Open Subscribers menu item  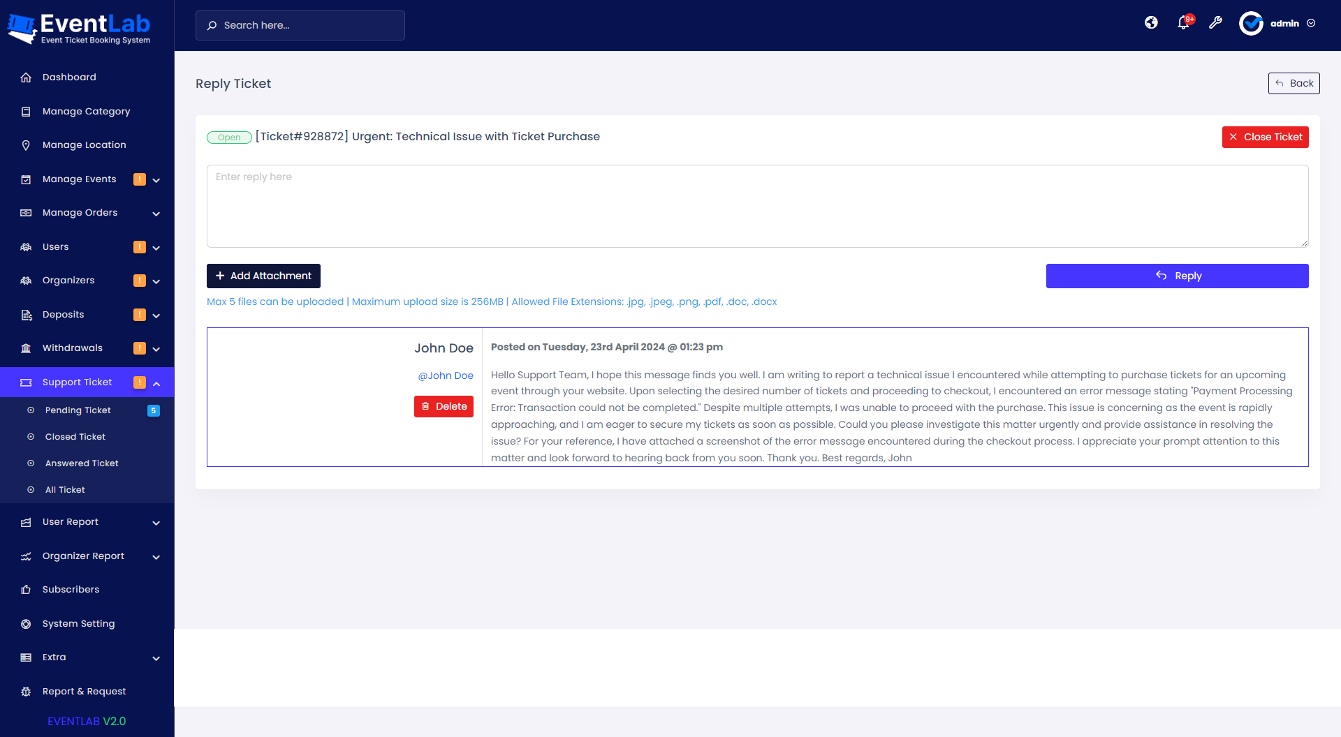pos(87,590)
